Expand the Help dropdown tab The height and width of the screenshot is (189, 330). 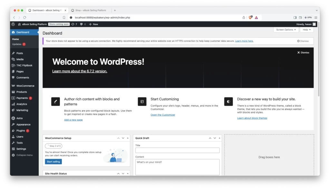(306, 30)
